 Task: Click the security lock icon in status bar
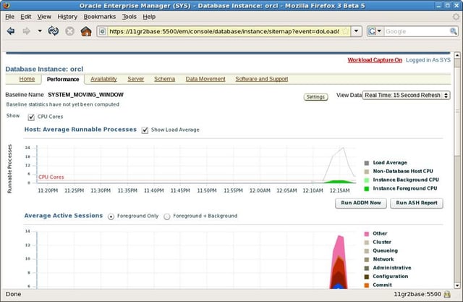point(447,294)
